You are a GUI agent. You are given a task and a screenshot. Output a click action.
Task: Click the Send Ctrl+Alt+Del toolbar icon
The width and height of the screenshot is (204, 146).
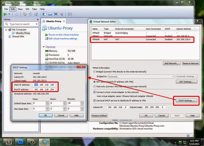click(x=17, y=14)
